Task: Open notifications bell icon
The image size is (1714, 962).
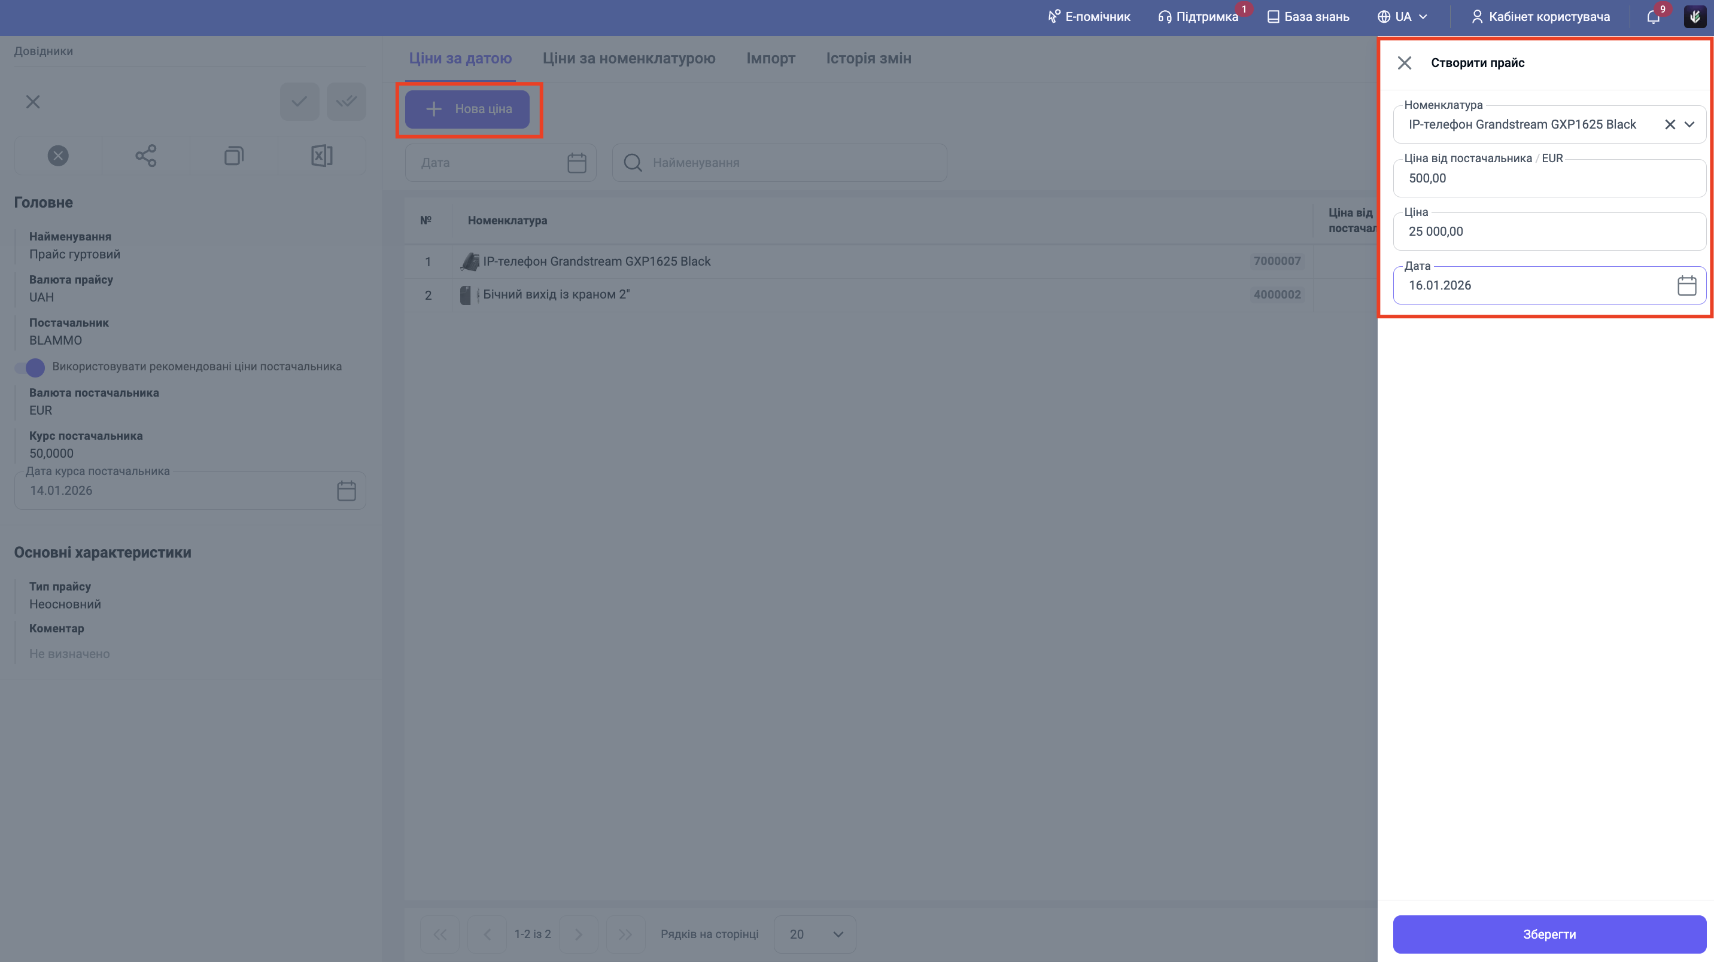Action: (1653, 17)
